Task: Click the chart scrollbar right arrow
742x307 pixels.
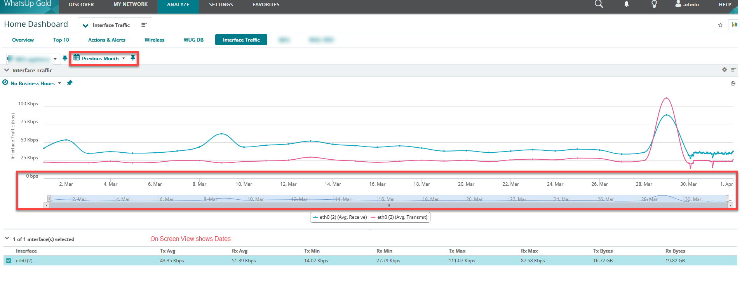Action: click(730, 205)
